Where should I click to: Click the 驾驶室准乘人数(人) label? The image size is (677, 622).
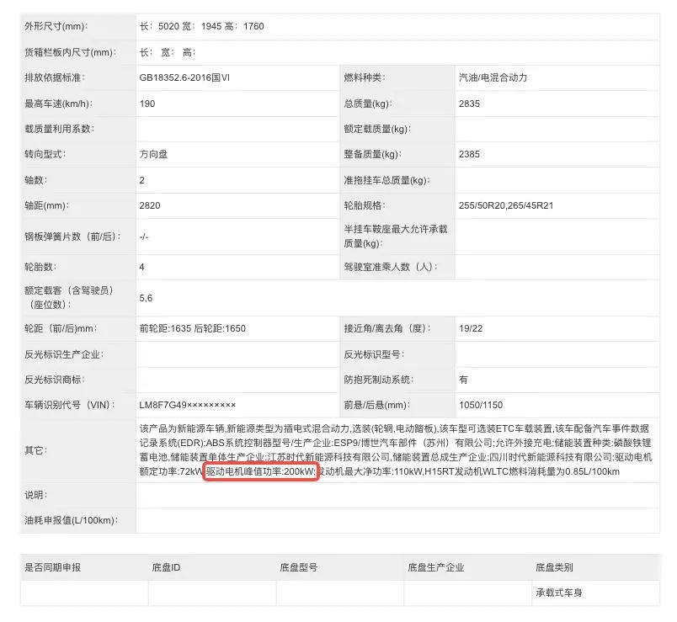click(391, 267)
